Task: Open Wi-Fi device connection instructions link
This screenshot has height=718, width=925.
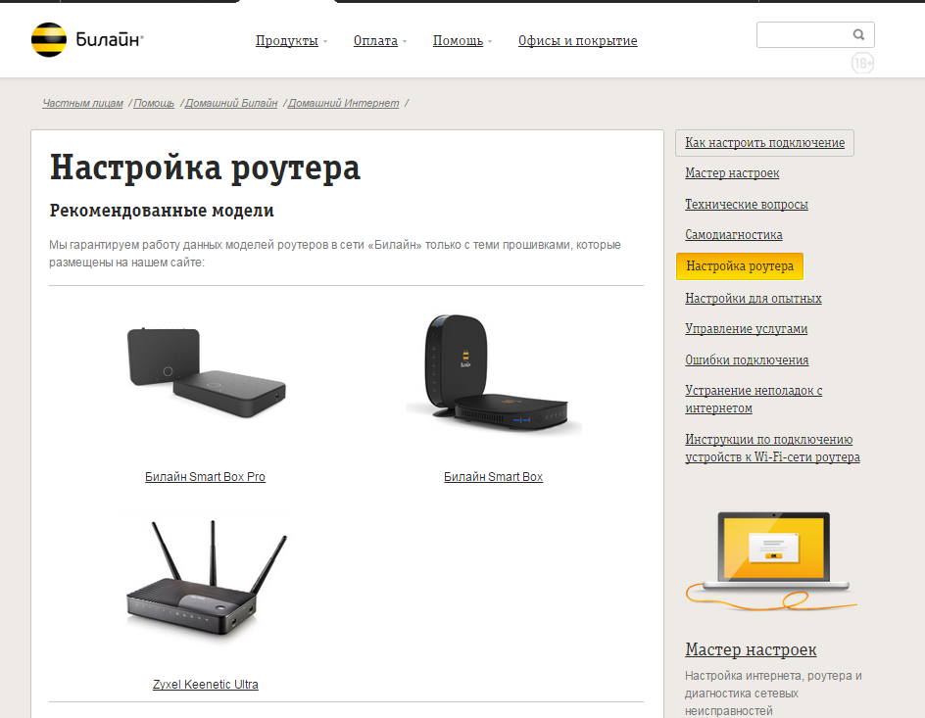Action: pos(772,448)
